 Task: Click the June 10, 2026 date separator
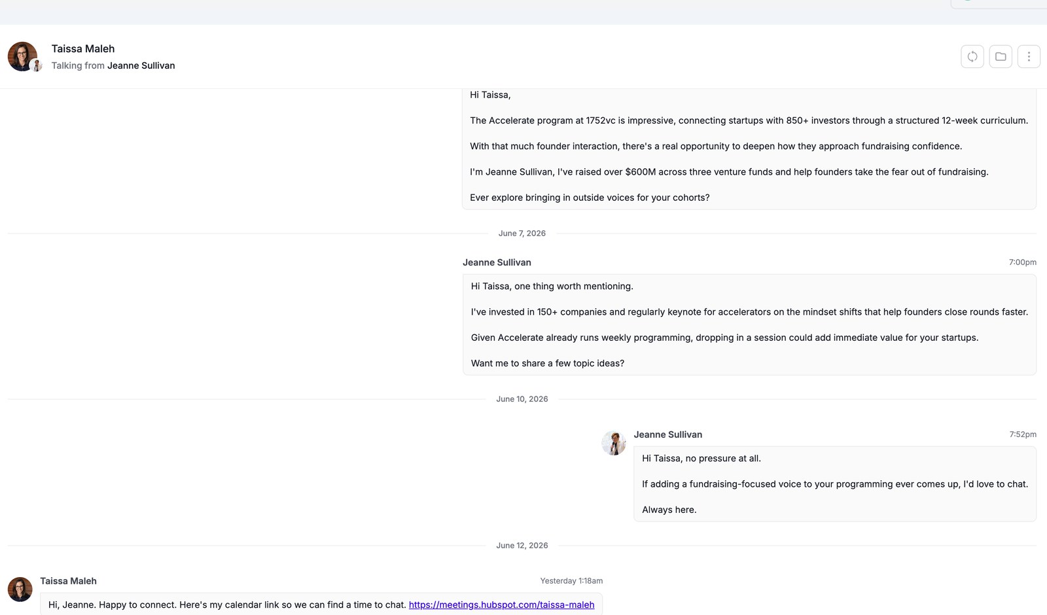tap(522, 398)
